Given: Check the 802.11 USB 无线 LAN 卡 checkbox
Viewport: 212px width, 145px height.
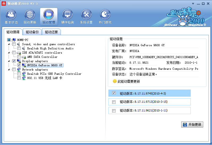Looking at the screenshot, I should pos(19,78).
